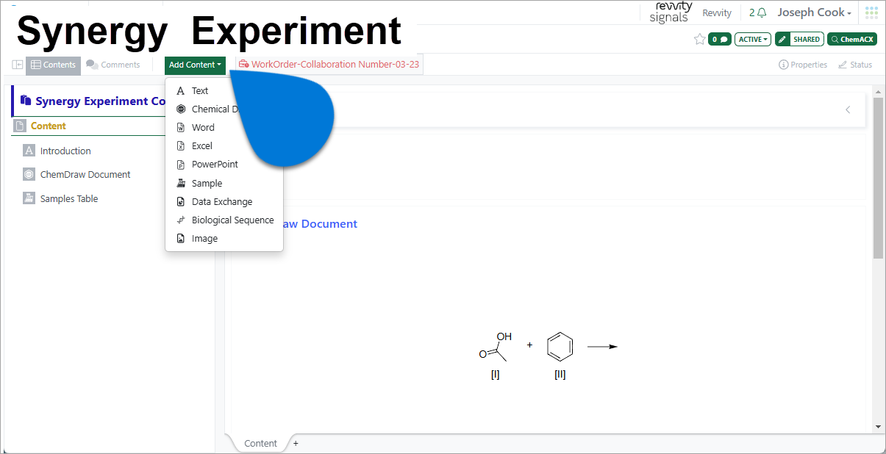Click the Revvity Signals logo
886x454 pixels.
670,12
